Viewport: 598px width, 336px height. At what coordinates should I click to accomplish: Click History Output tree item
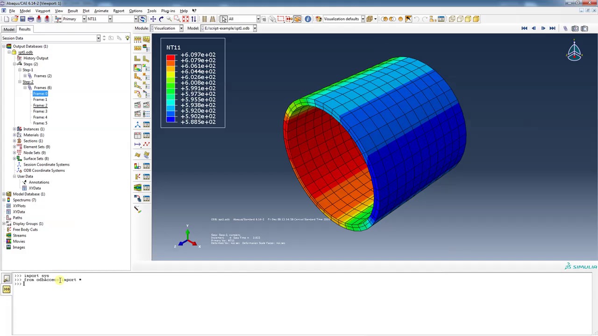coord(36,58)
